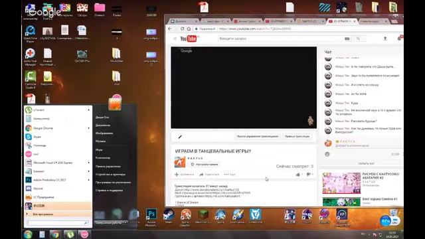Open uTorrent taskbar button
425x239 pixels.
[x=70, y=234]
